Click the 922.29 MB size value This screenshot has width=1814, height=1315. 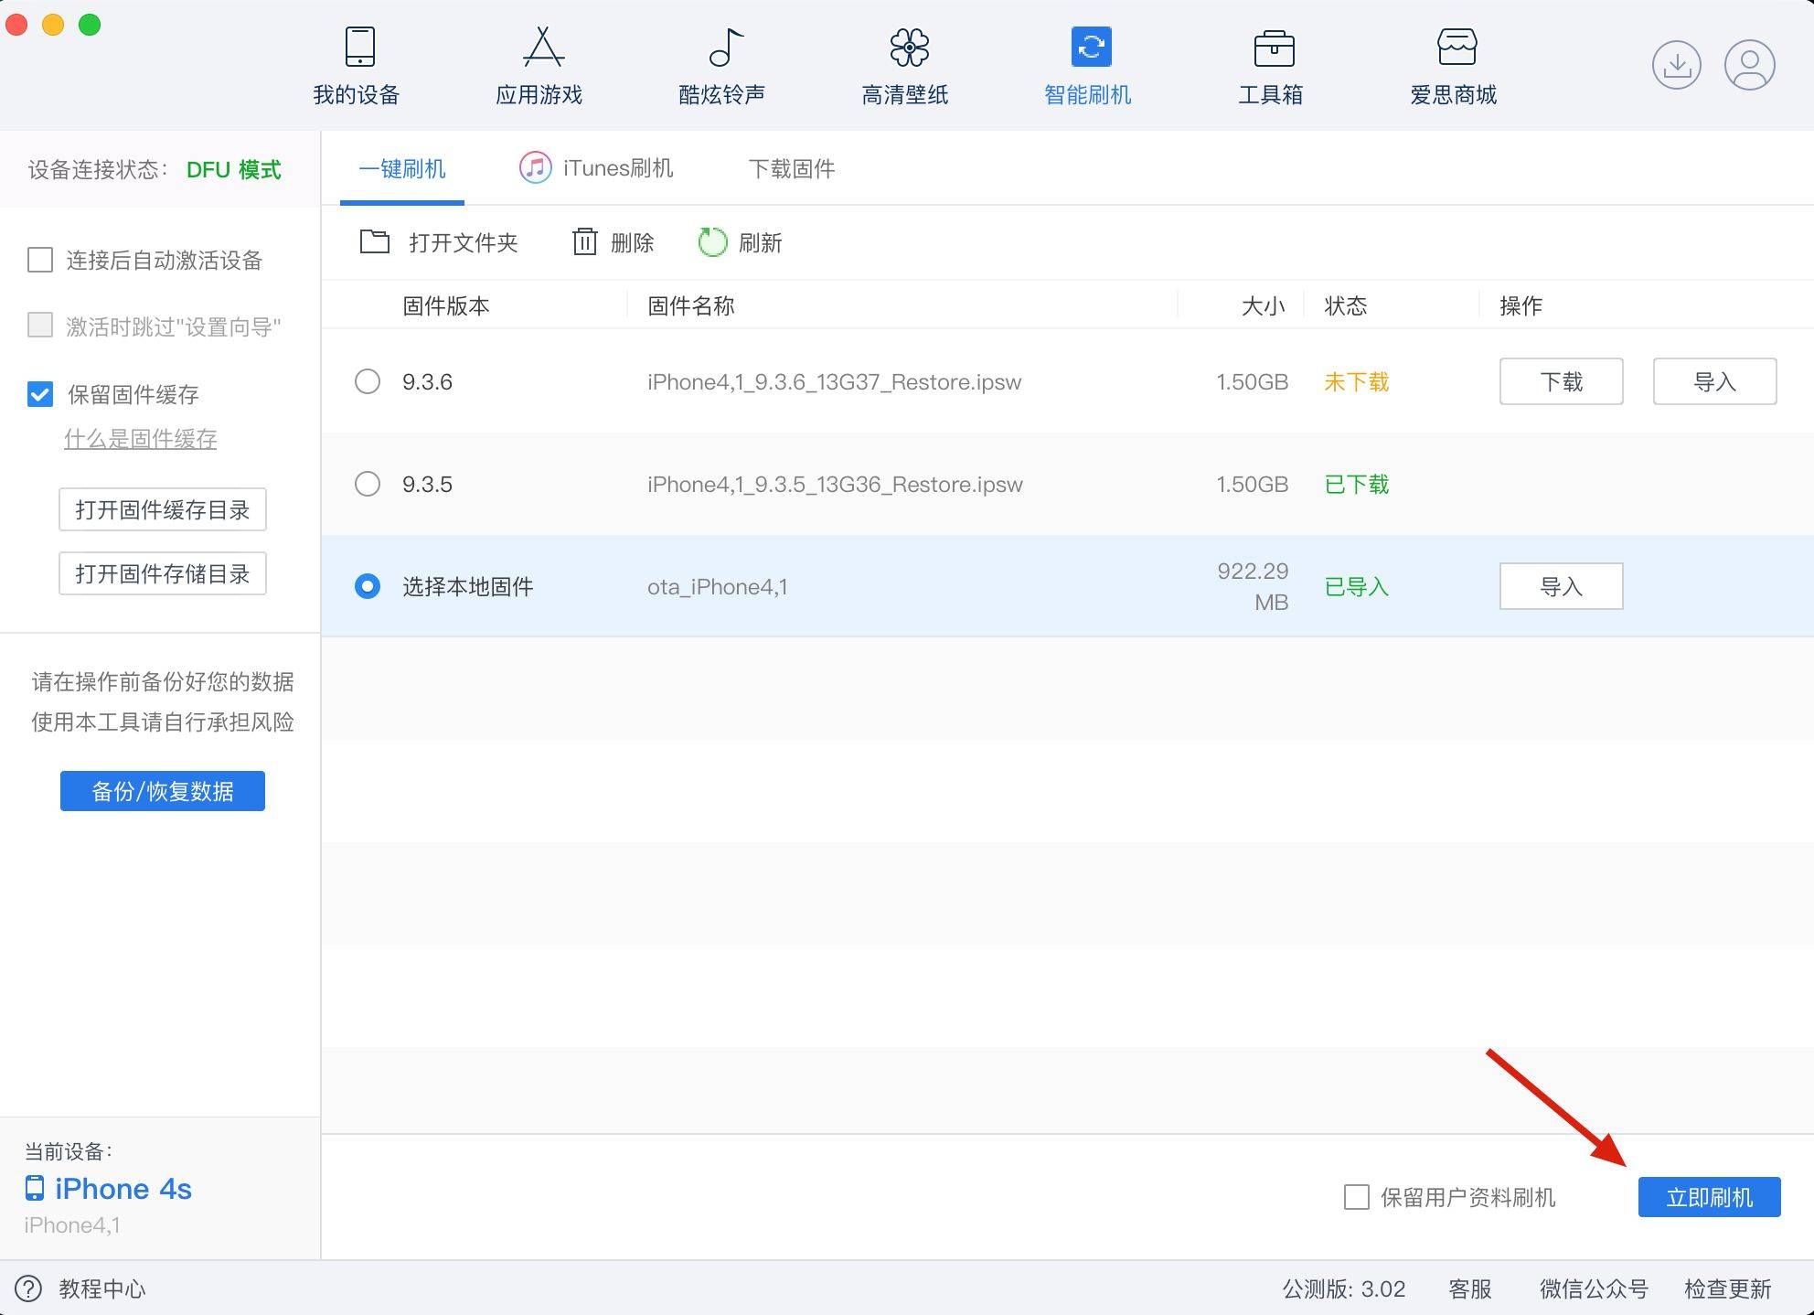[x=1253, y=586]
